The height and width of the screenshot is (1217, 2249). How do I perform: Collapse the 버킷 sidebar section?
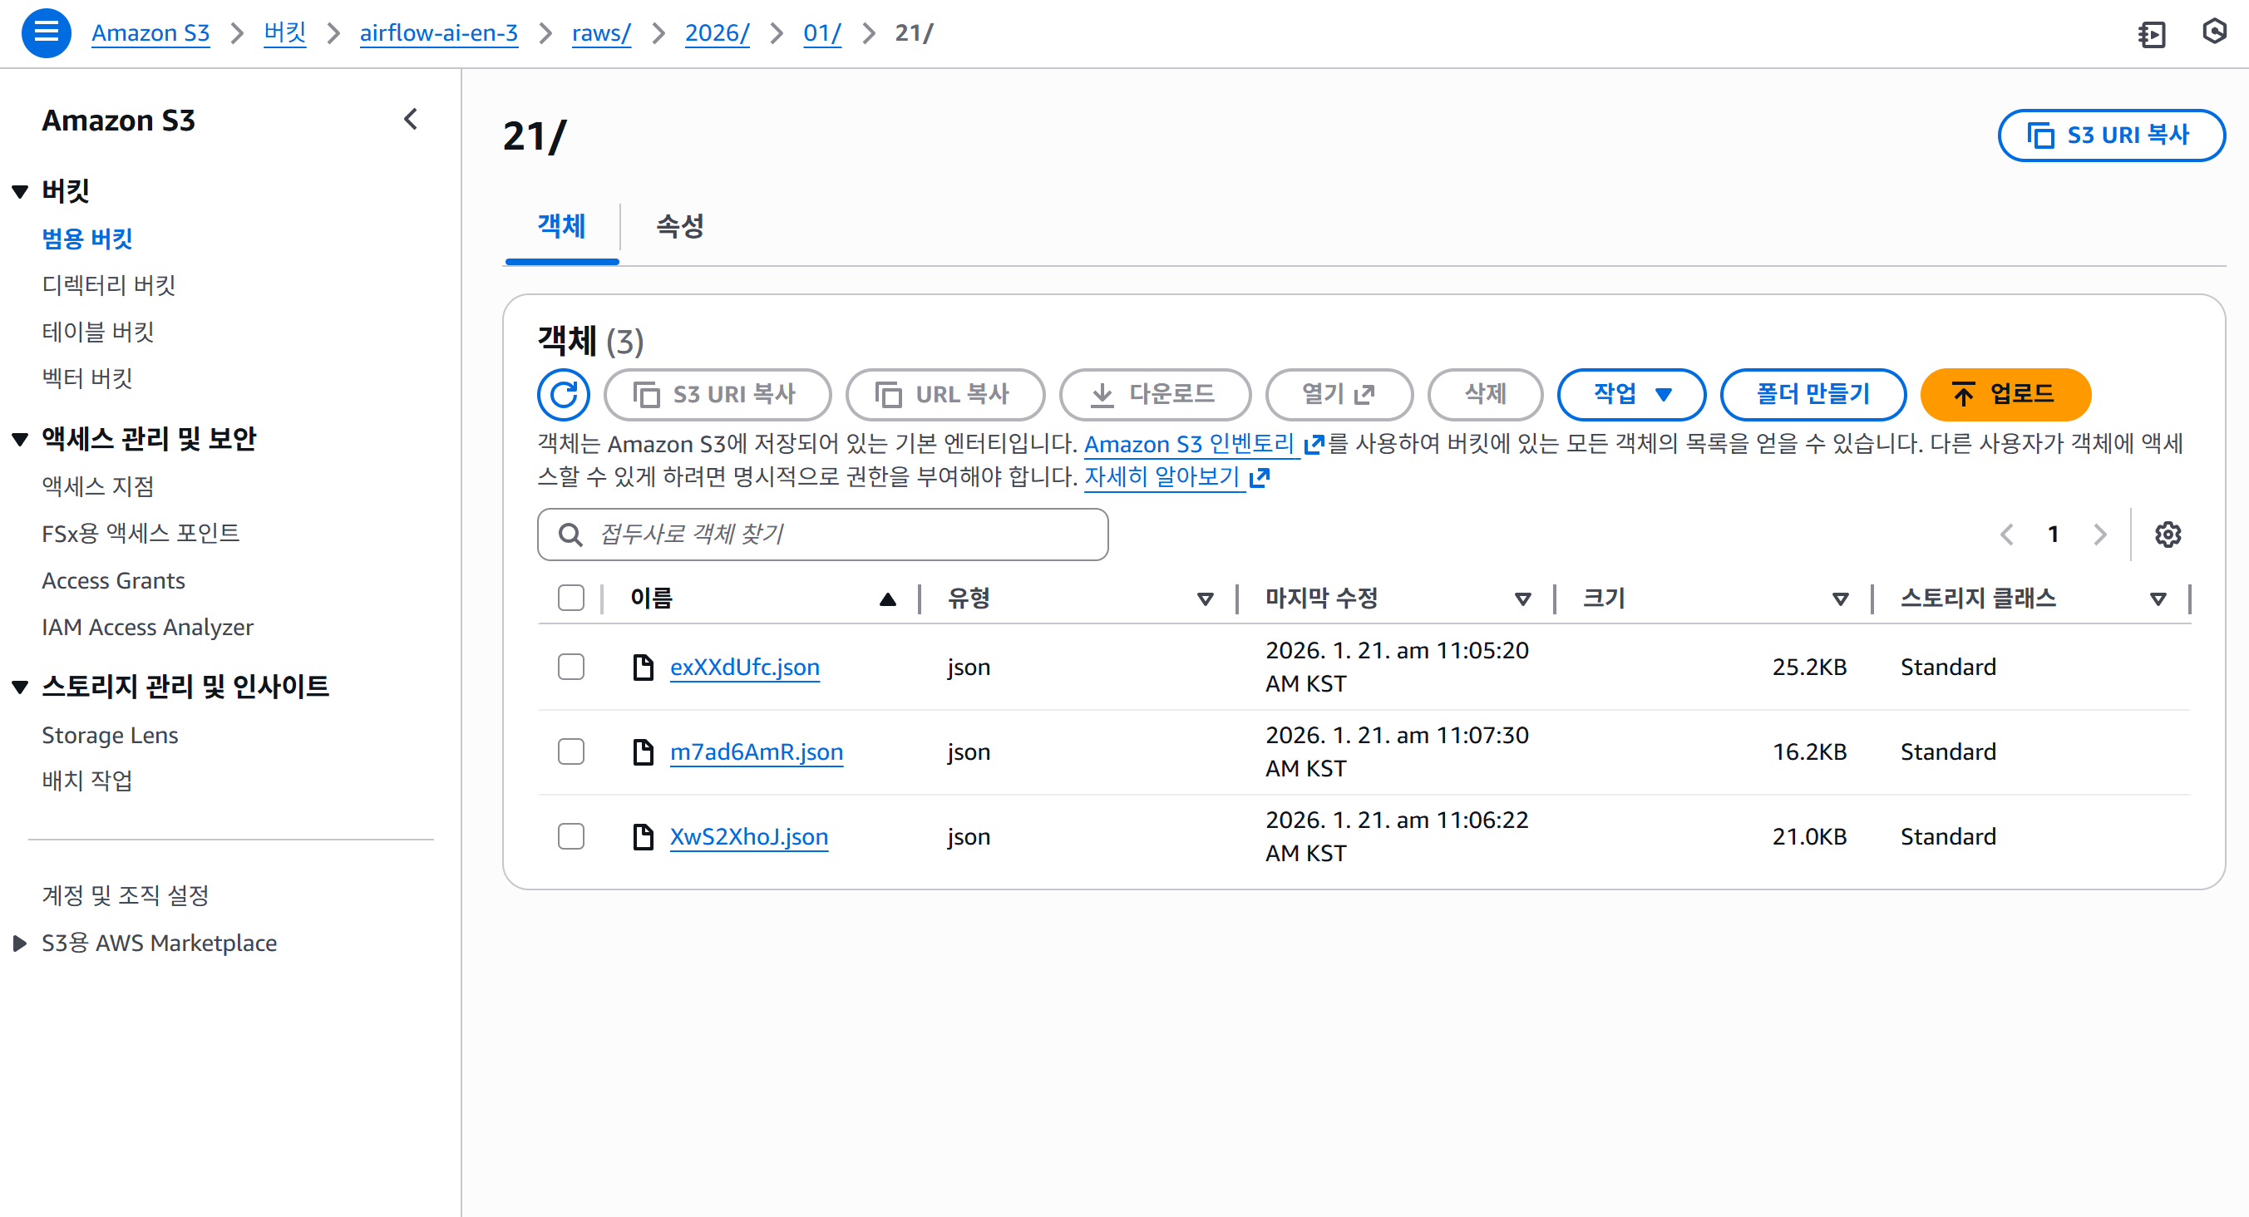pos(20,191)
